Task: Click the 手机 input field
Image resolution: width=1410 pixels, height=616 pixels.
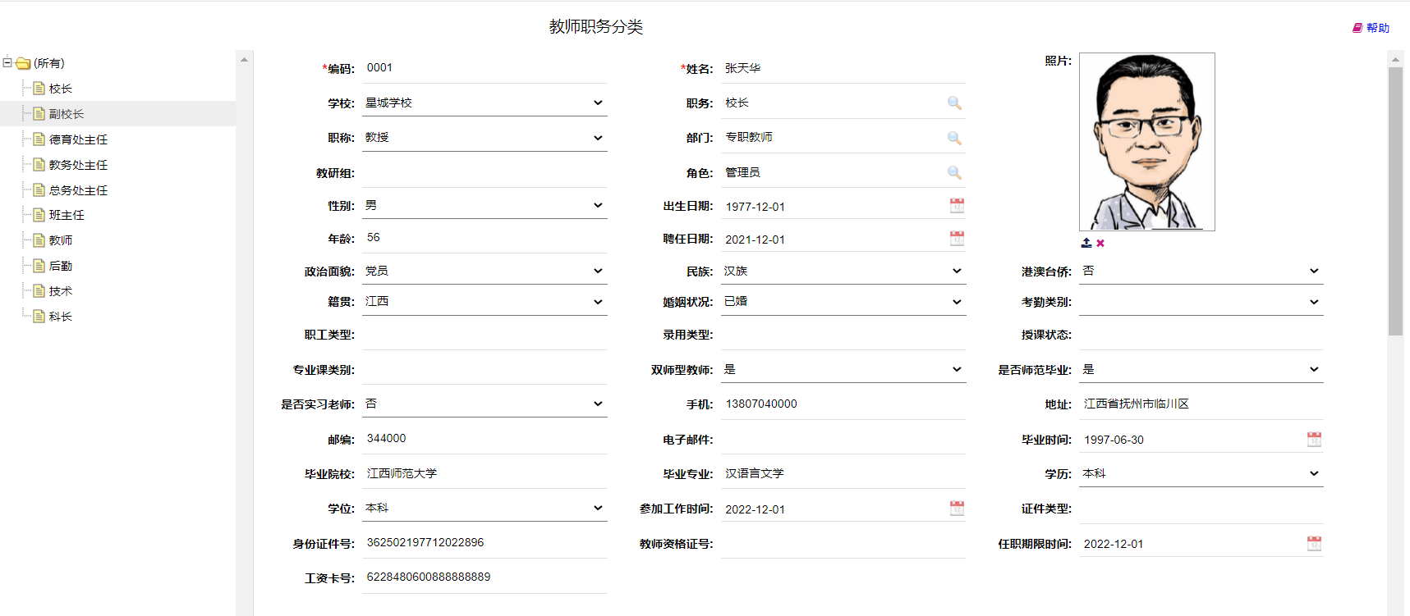Action: 843,404
